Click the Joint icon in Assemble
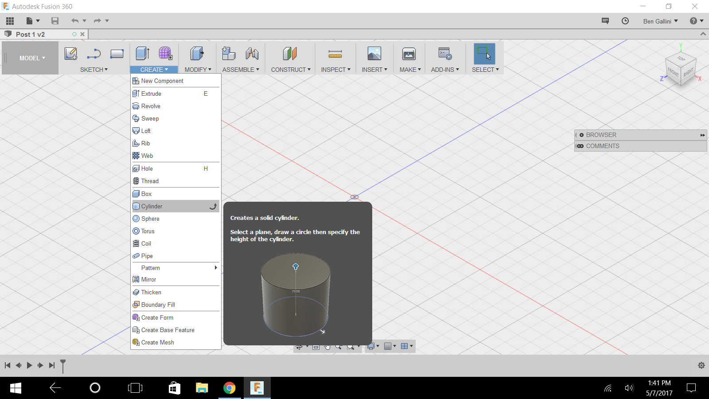 tap(252, 53)
